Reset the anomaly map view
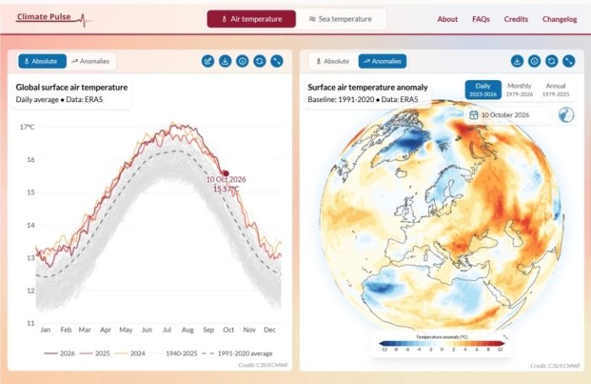The image size is (591, 384). [x=552, y=61]
